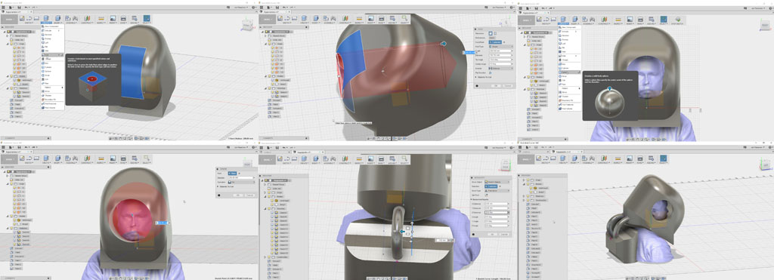Click Inspect measure icon in Hole-tooltip window
Viewport: 774px width, 280px height.
101,18
